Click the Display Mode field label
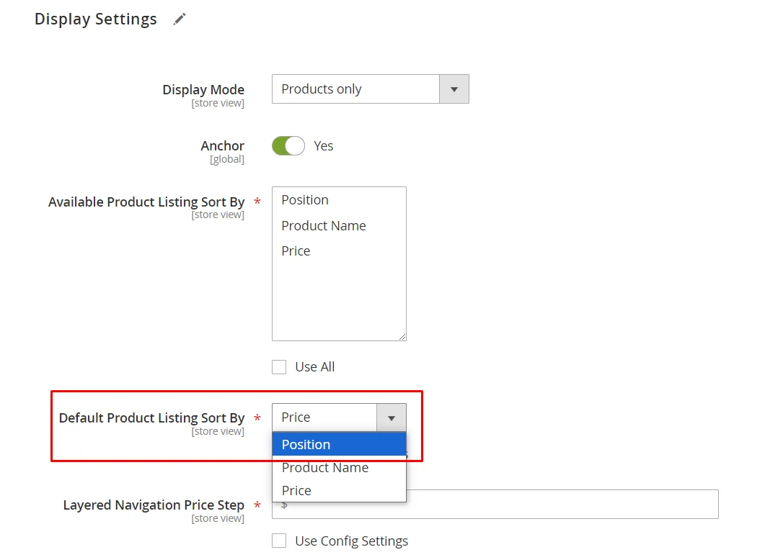Image resolution: width=765 pixels, height=560 pixels. click(x=203, y=90)
